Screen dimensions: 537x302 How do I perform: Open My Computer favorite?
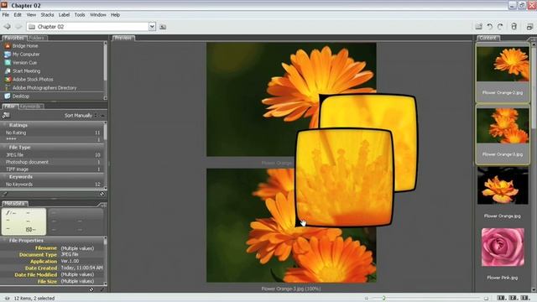tap(26, 54)
